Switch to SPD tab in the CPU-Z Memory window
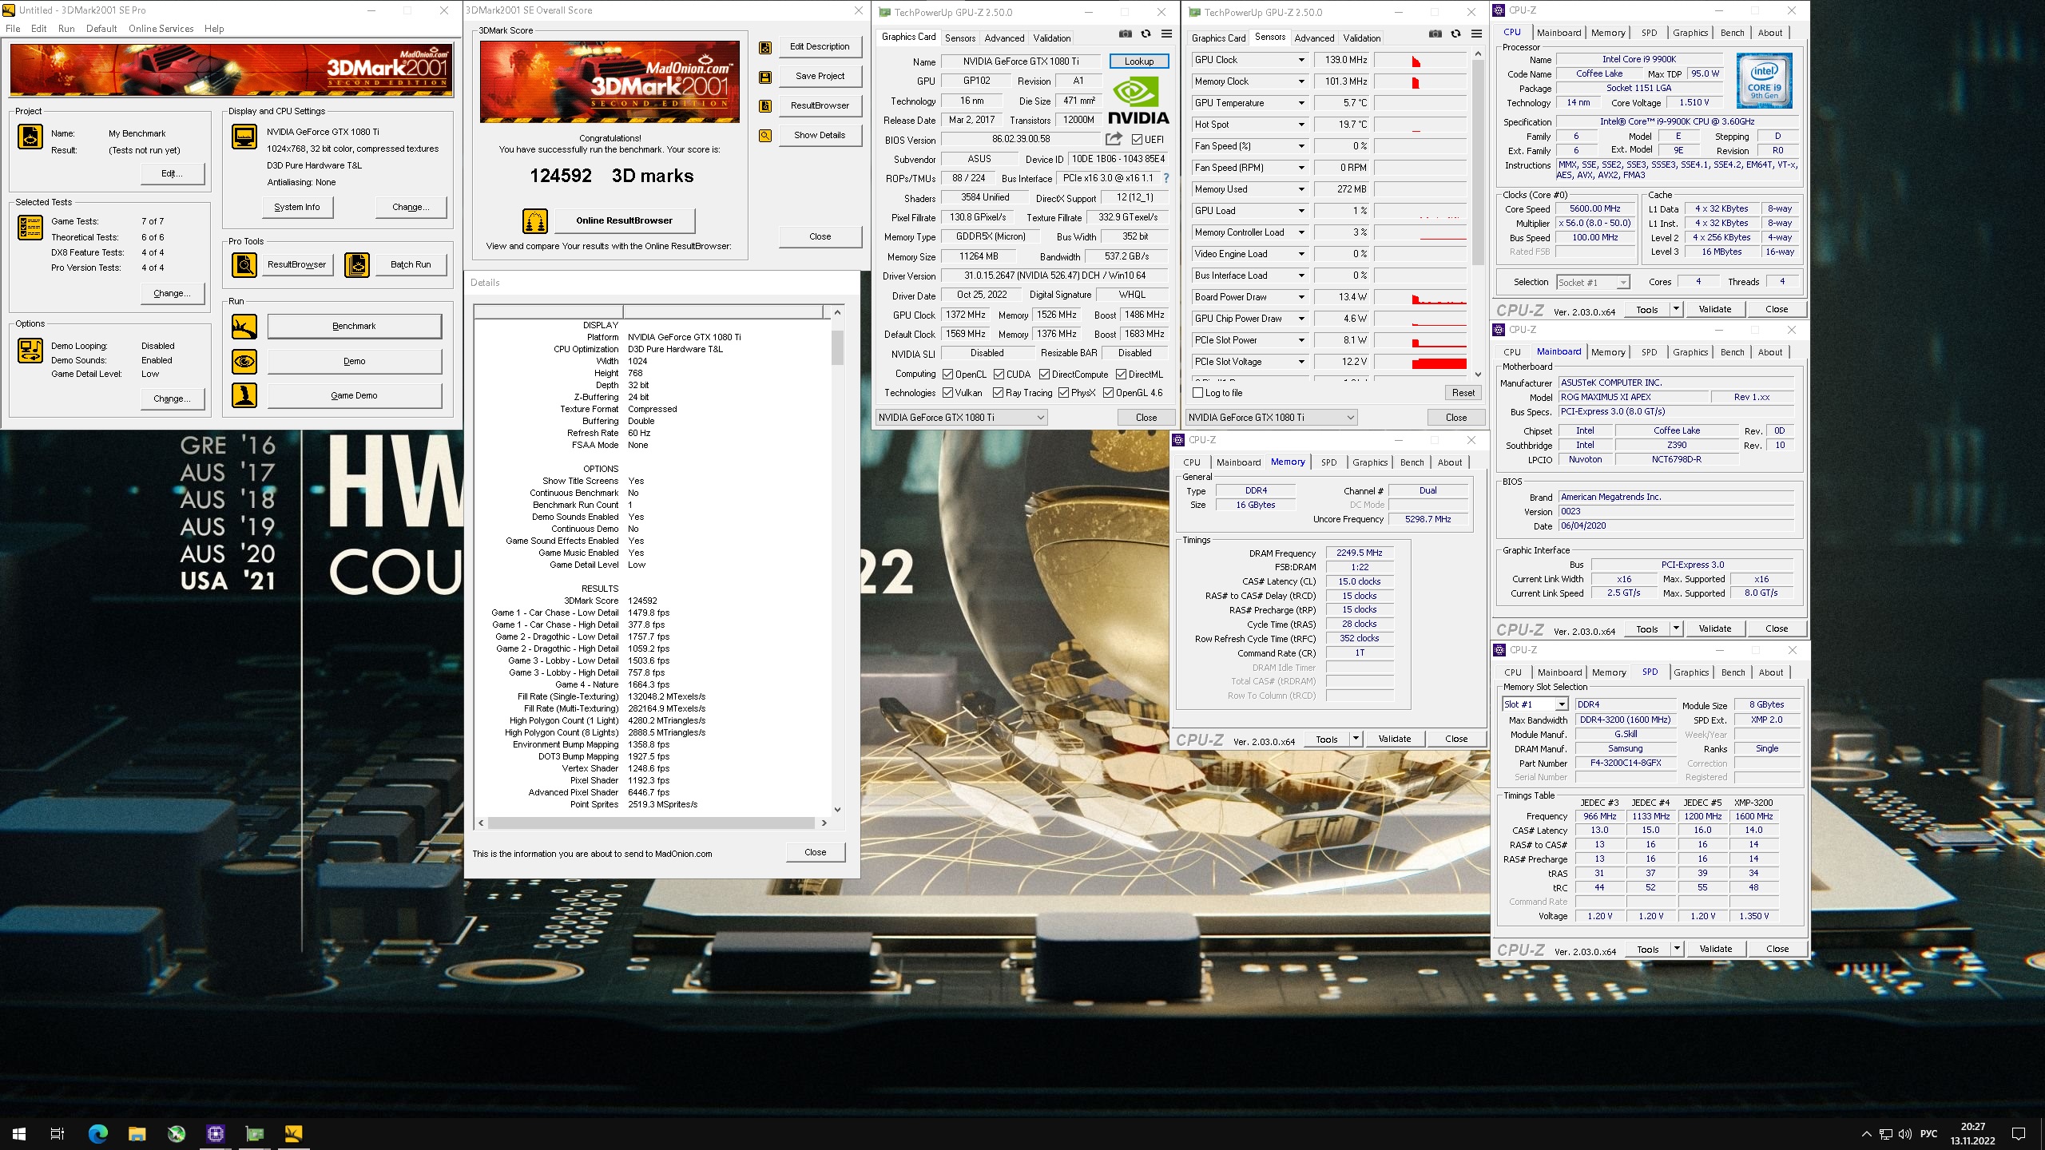Screen dimensions: 2045x1150 coord(1328,462)
